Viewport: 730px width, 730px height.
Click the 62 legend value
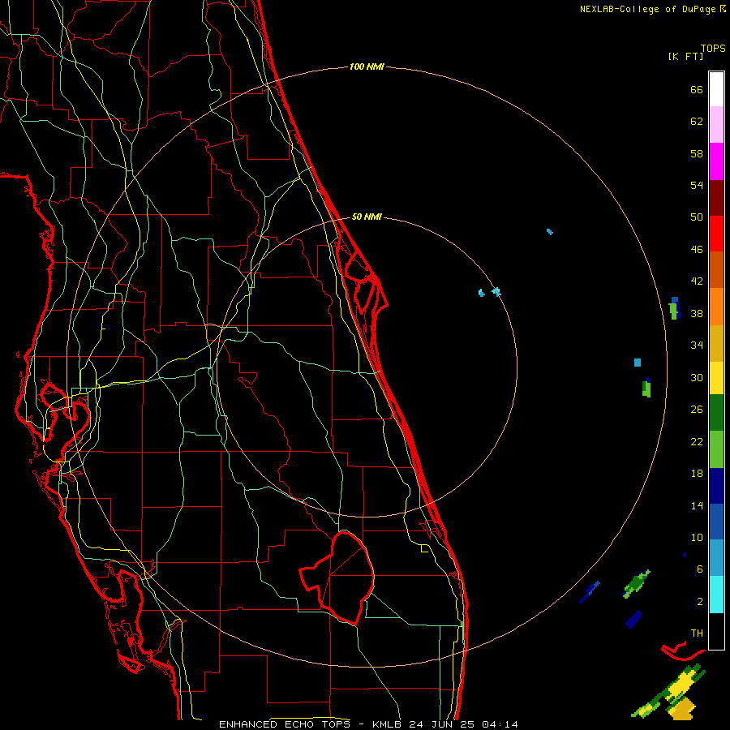pyautogui.click(x=697, y=122)
